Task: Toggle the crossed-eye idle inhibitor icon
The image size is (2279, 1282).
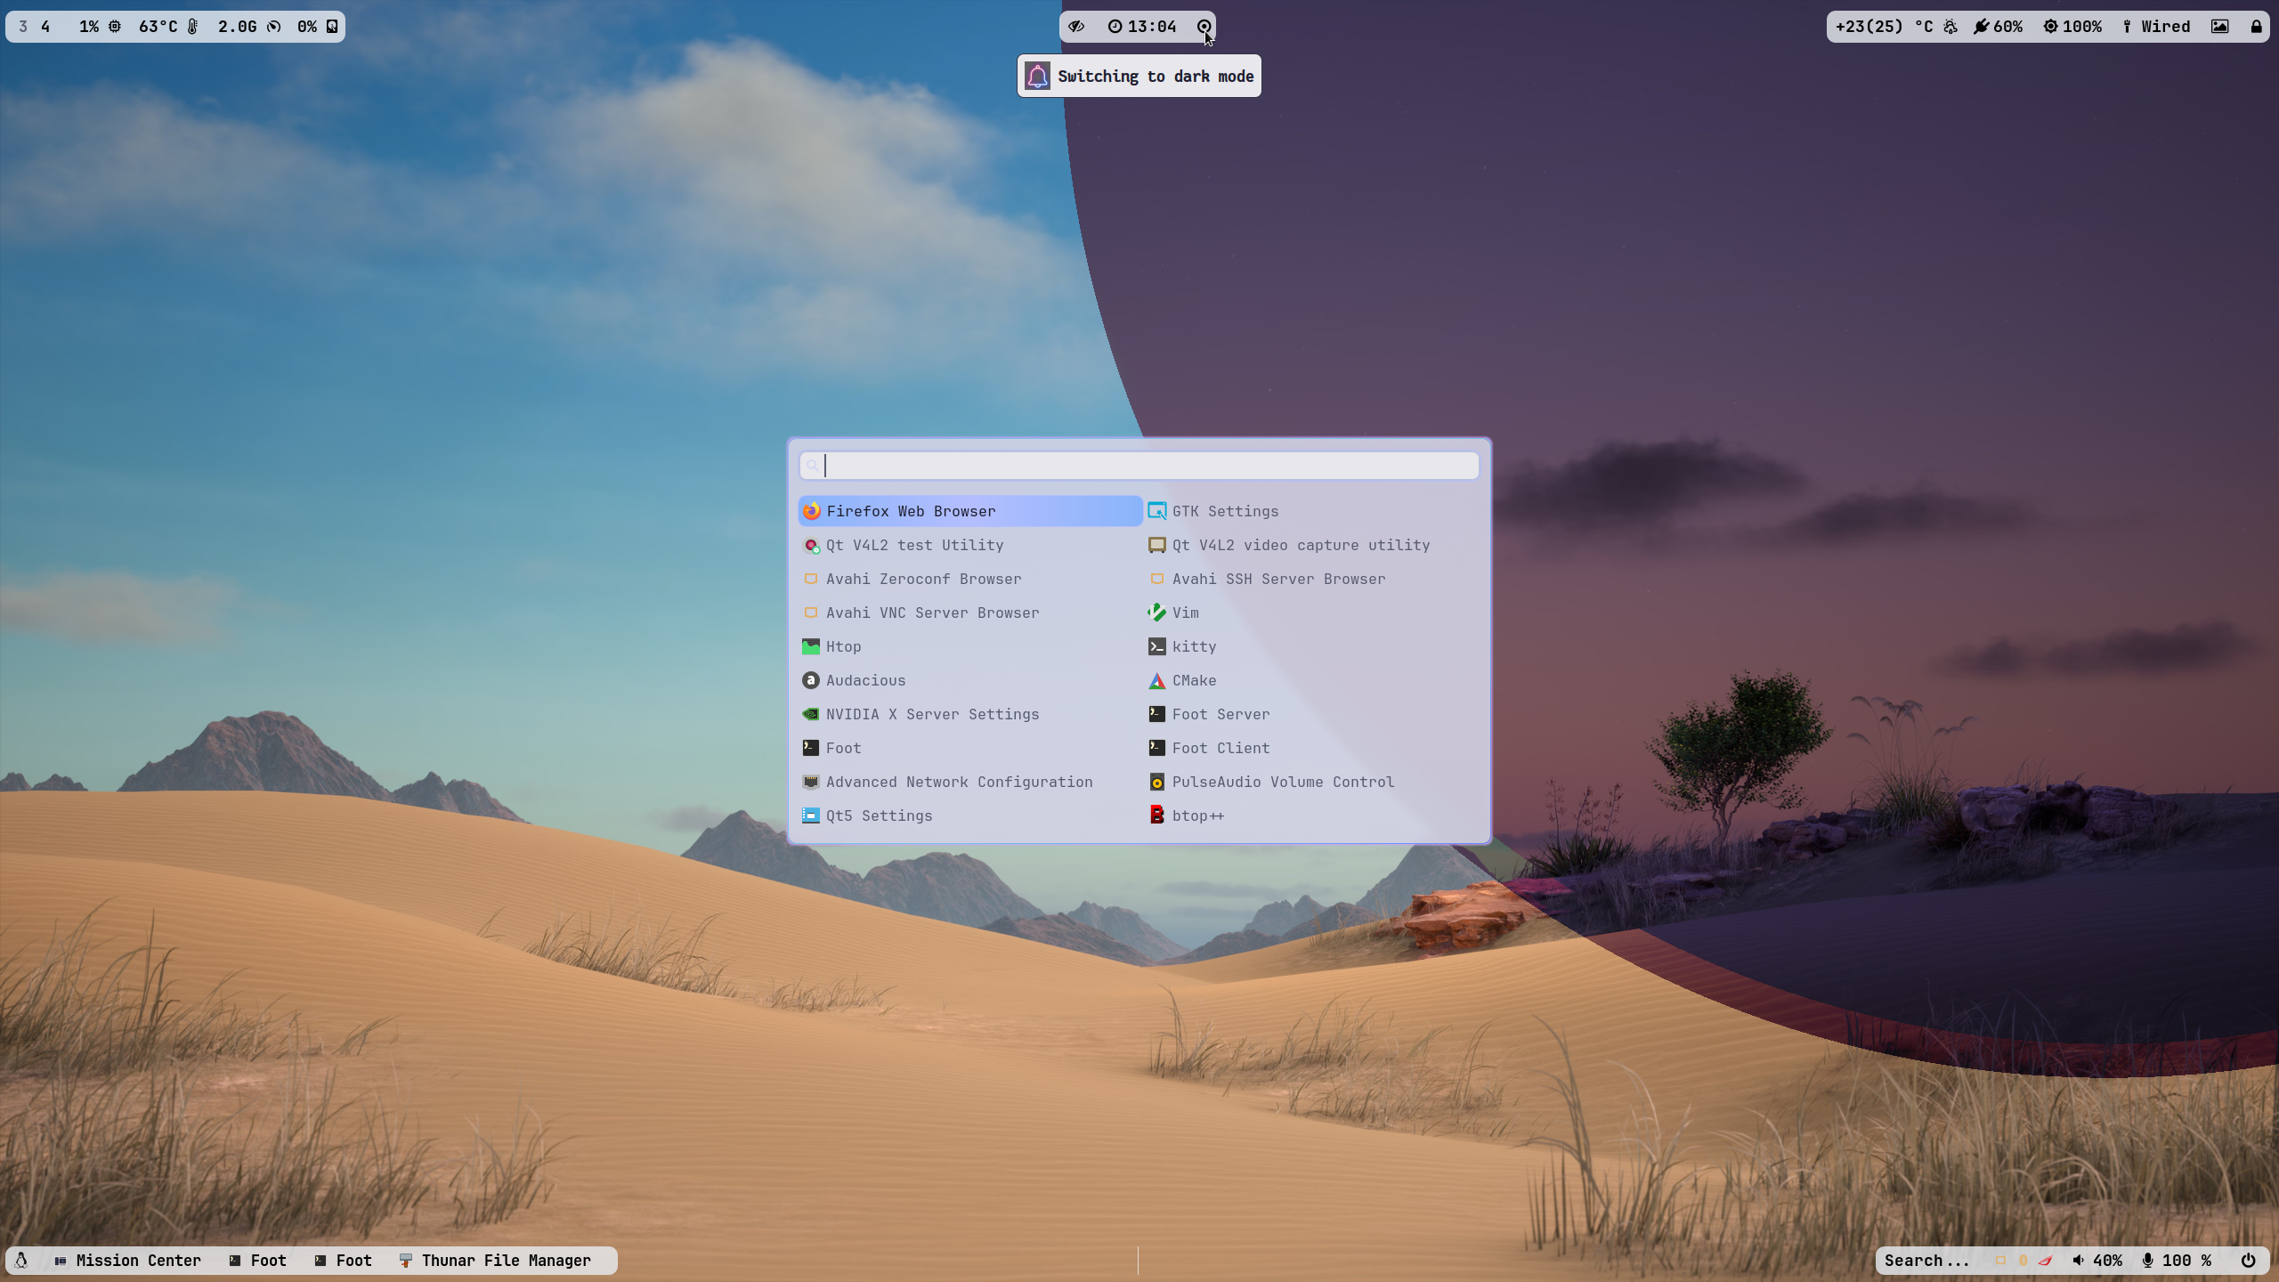Action: coord(1076,27)
